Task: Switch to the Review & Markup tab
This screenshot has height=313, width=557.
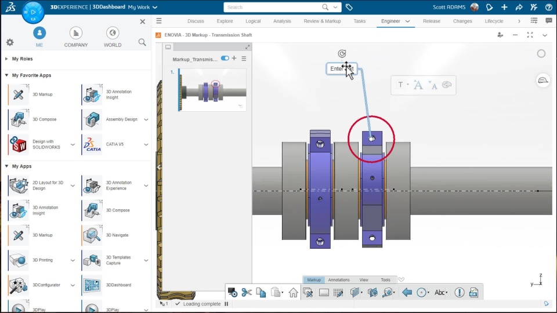Action: [x=322, y=21]
